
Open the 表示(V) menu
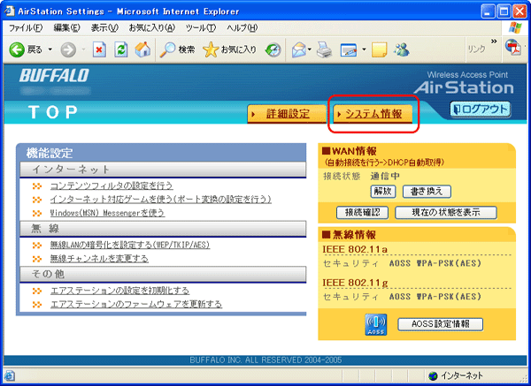[x=104, y=28]
